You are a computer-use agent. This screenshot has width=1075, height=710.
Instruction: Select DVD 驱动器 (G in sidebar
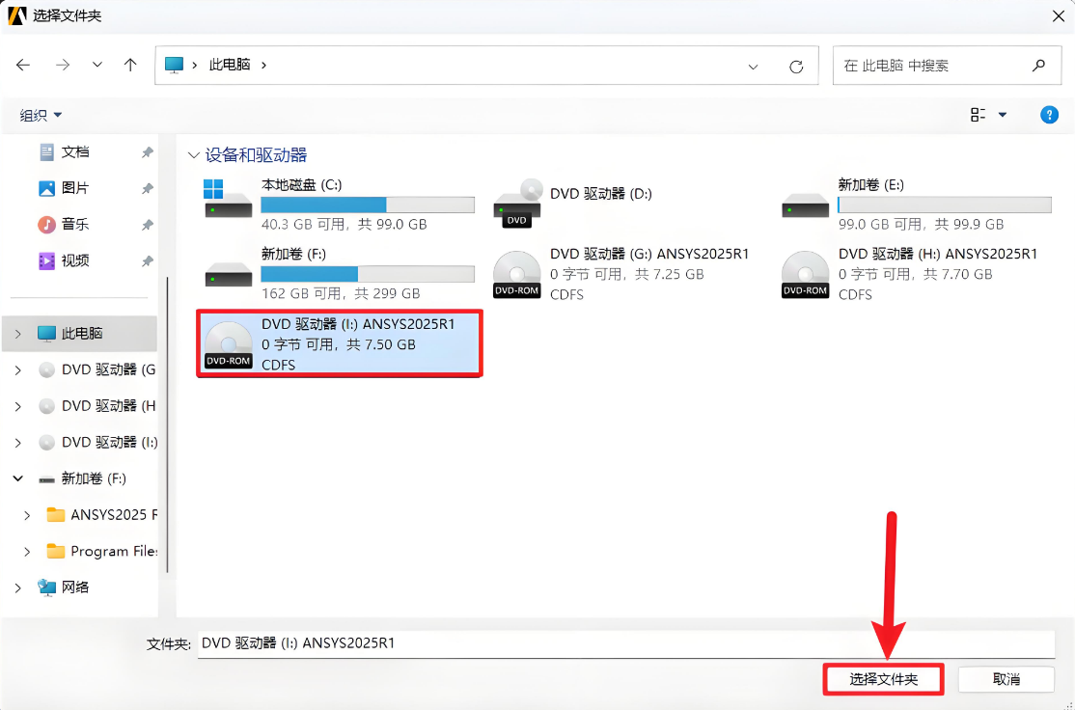tap(96, 370)
